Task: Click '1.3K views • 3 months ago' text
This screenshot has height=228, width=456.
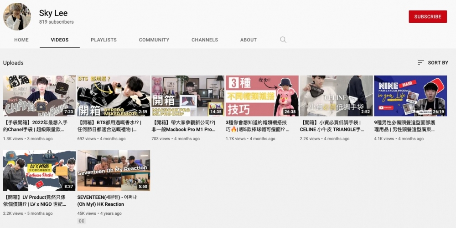Action: 28,139
